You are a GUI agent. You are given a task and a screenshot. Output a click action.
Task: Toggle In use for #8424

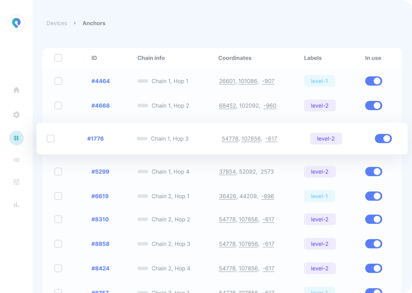(373, 268)
